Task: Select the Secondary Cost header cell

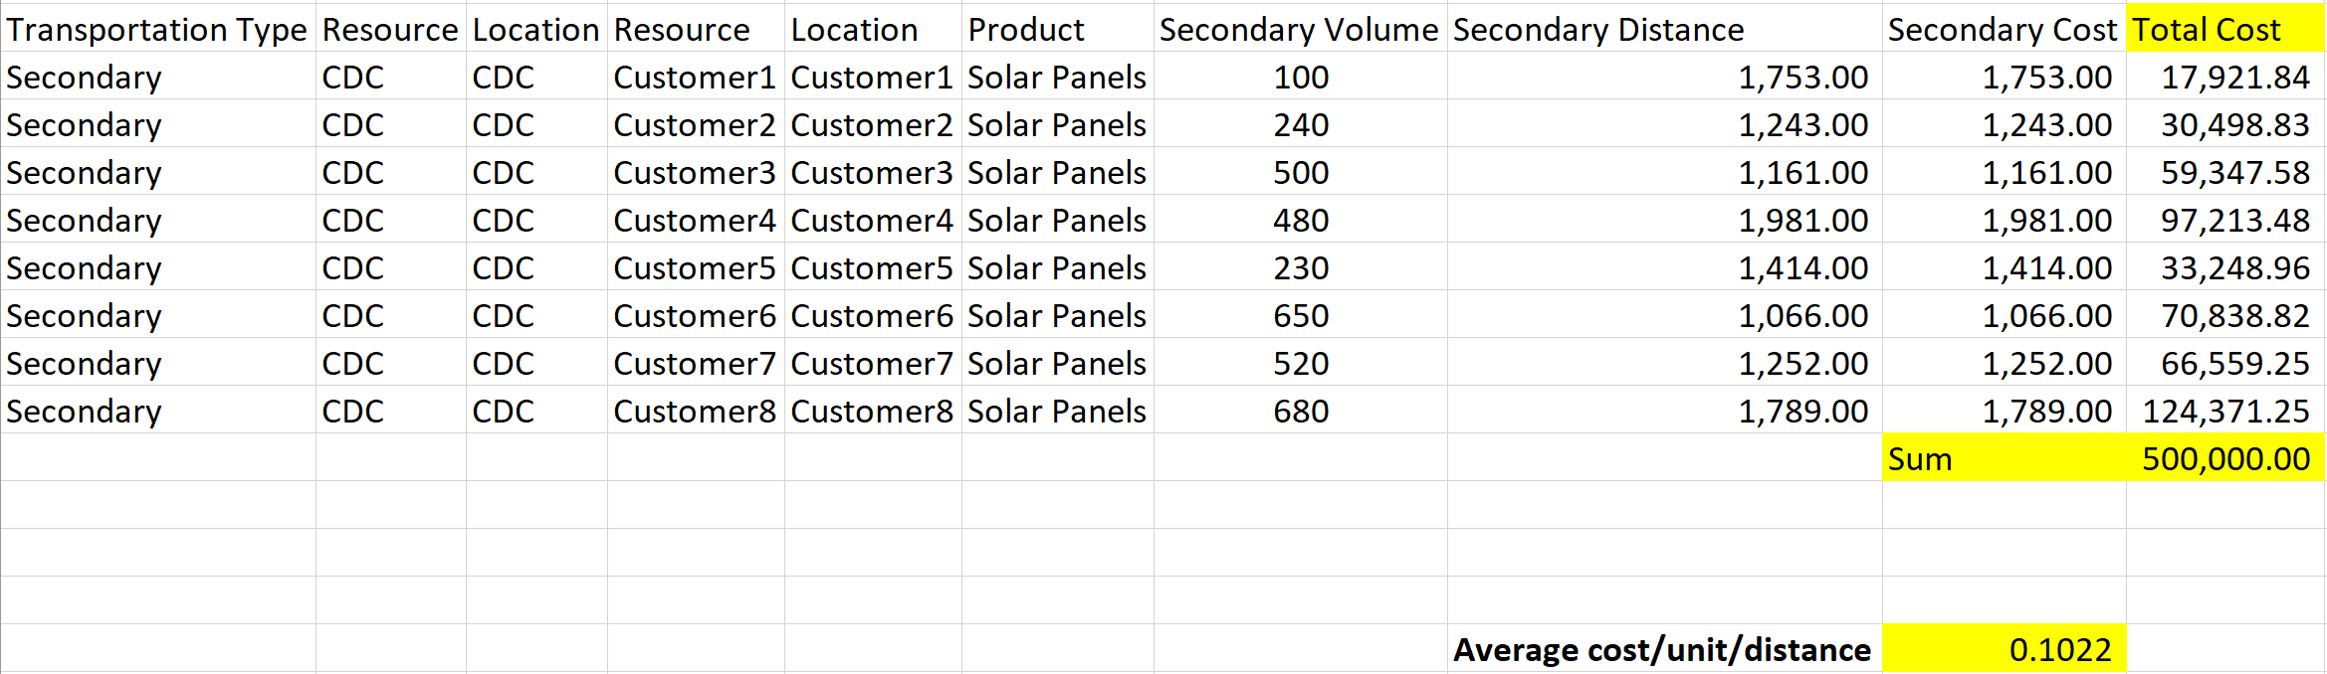Action: tap(2005, 29)
